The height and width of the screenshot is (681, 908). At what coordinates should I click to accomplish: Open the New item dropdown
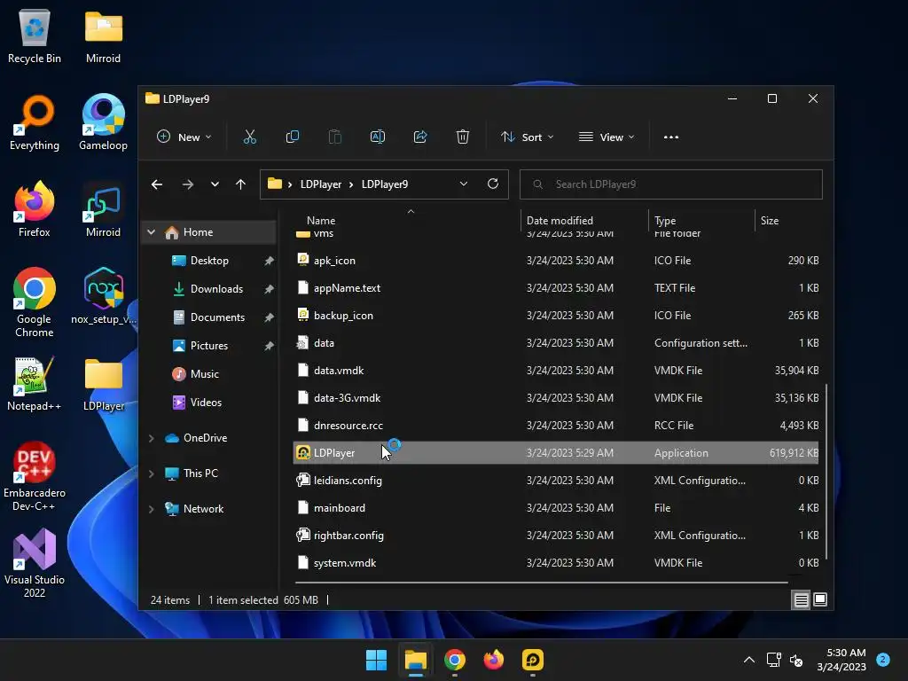click(x=184, y=137)
